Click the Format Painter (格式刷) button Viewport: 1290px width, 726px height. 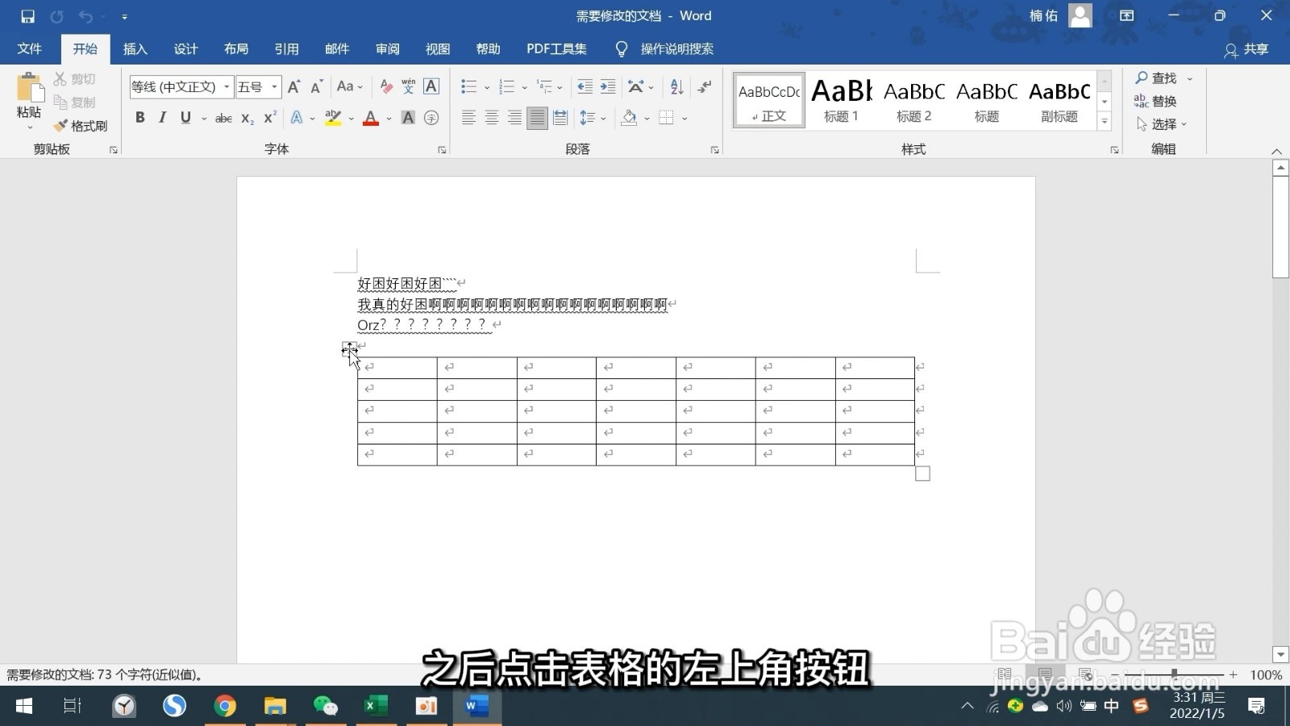81,126
